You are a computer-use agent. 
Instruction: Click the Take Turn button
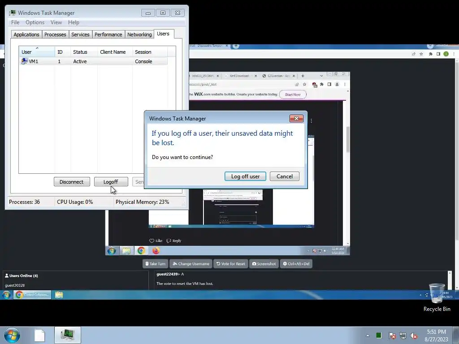click(x=156, y=263)
